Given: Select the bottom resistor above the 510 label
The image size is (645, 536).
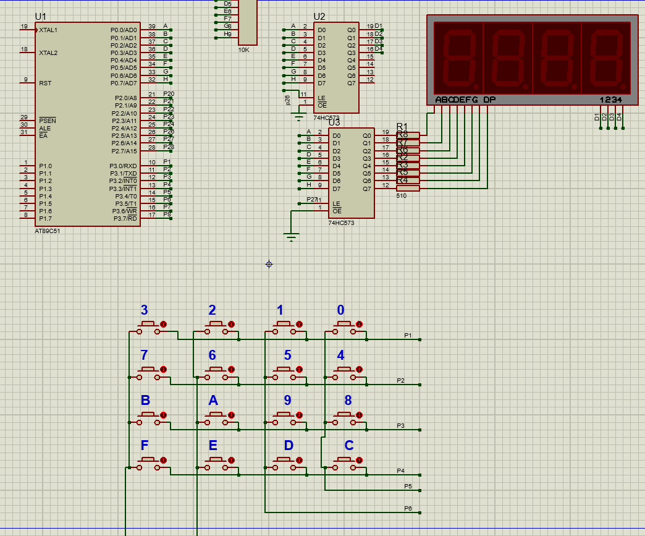Looking at the screenshot, I should coord(408,188).
